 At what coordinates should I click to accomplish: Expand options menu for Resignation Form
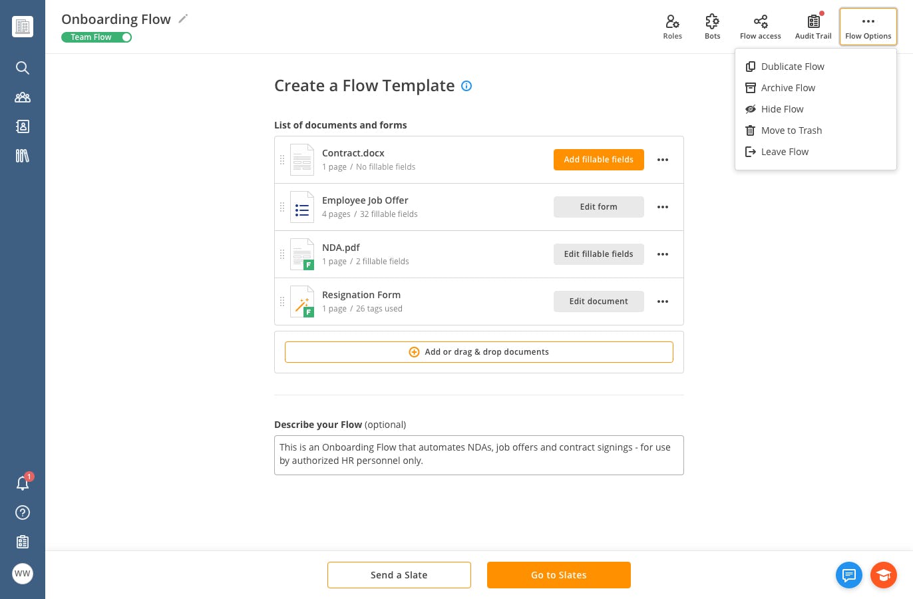point(663,301)
